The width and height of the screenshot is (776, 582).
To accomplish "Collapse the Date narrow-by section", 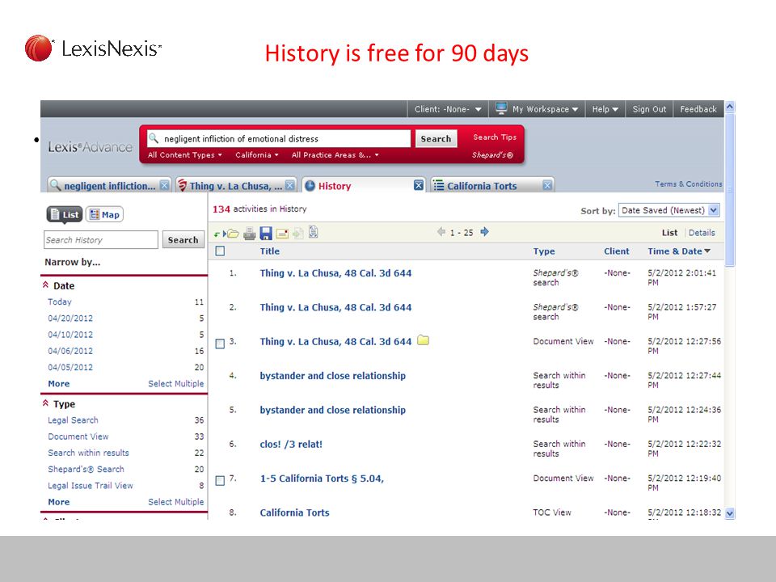I will tap(45, 285).
